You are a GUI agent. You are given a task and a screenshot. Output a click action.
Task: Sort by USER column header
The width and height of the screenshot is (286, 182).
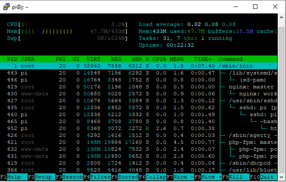pos(28,59)
